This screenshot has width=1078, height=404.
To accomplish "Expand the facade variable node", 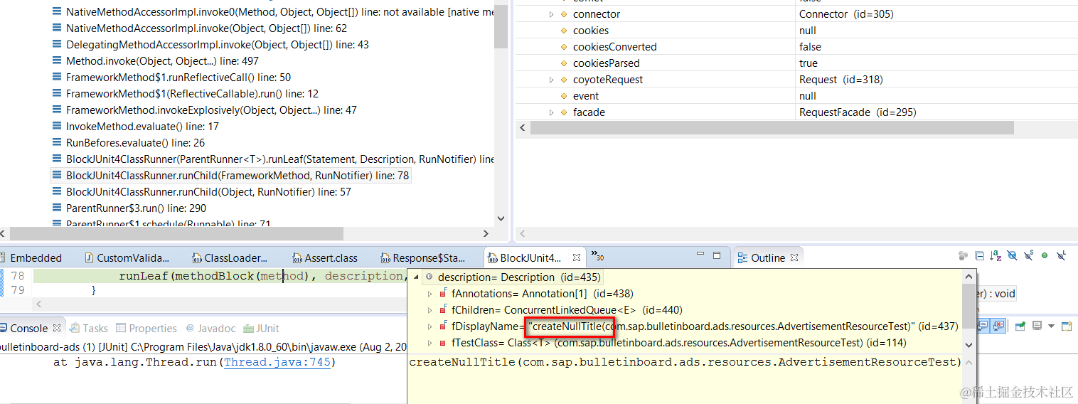I will [551, 112].
